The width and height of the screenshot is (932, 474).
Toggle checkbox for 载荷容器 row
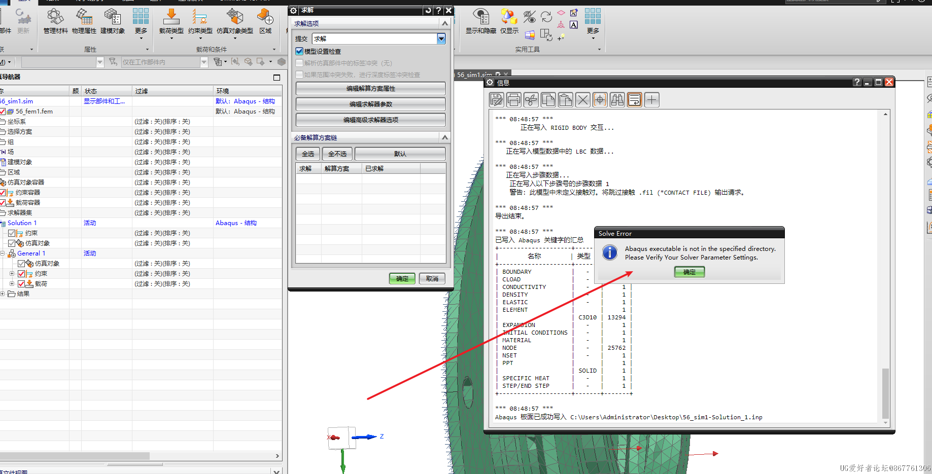[3, 203]
